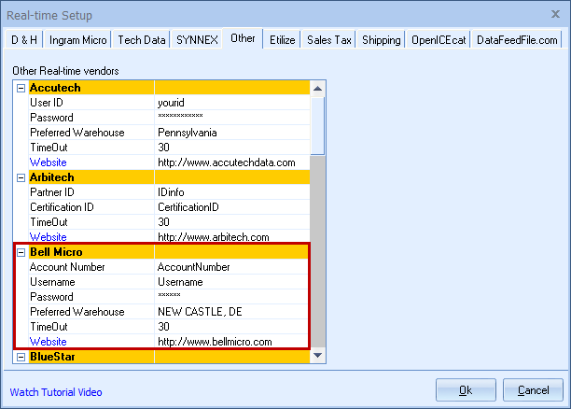Screen dimensions: 571x409
Task: Close the Real-time Setup dialog
Action: click(555, 14)
